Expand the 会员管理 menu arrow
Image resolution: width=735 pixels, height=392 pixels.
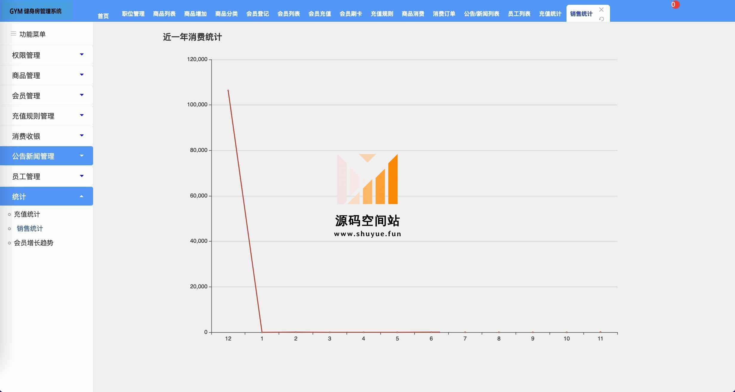click(x=82, y=95)
